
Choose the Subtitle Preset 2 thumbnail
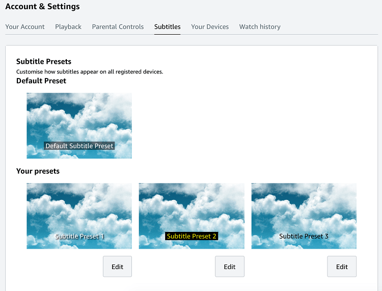pos(191,213)
